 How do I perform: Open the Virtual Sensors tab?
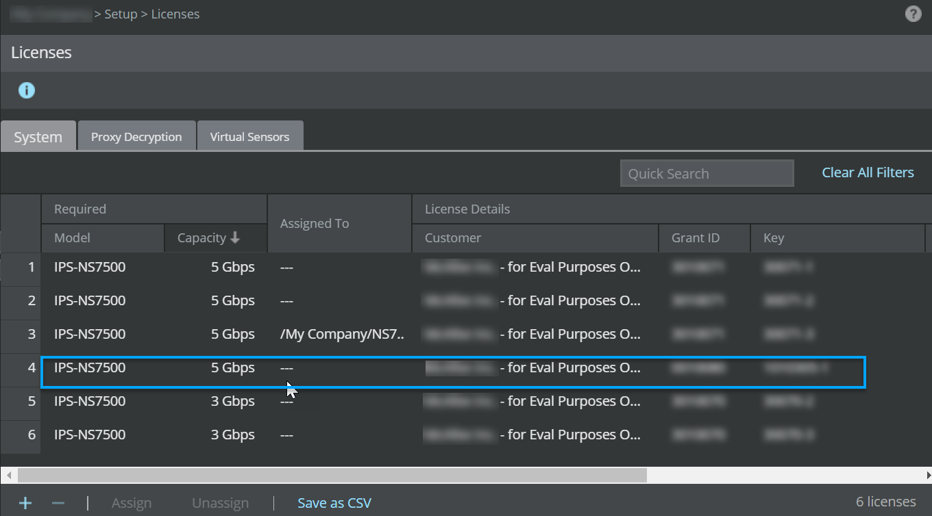coord(249,136)
